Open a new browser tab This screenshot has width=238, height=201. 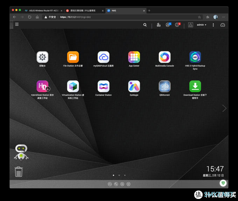pos(149,10)
